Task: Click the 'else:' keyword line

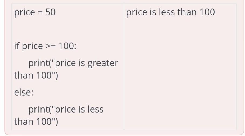Action: (24, 92)
